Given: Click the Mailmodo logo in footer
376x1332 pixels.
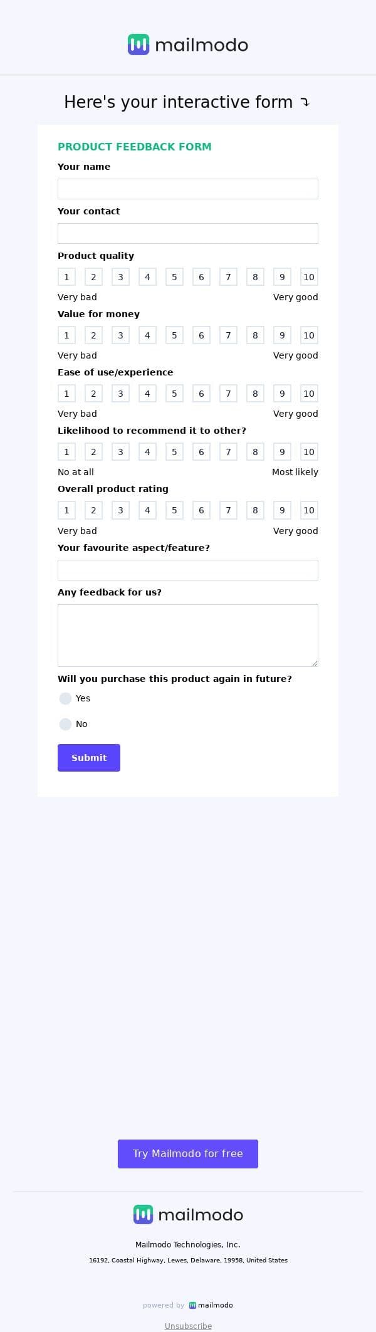Looking at the screenshot, I should click(188, 1214).
